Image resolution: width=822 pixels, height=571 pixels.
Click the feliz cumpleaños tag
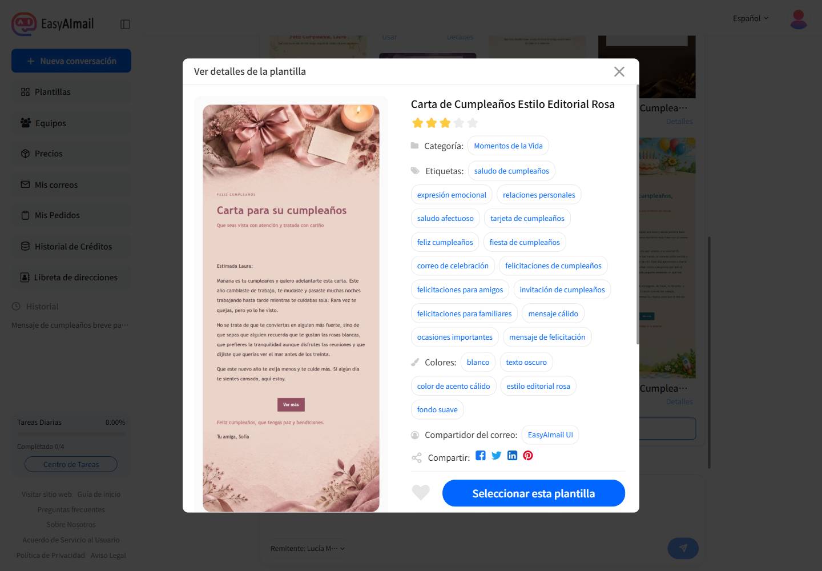point(445,242)
